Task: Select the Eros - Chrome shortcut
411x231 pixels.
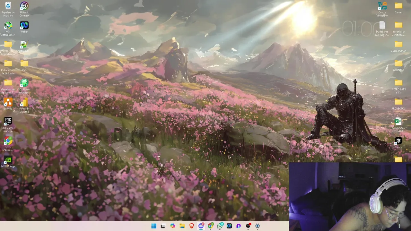Action: 8,144
